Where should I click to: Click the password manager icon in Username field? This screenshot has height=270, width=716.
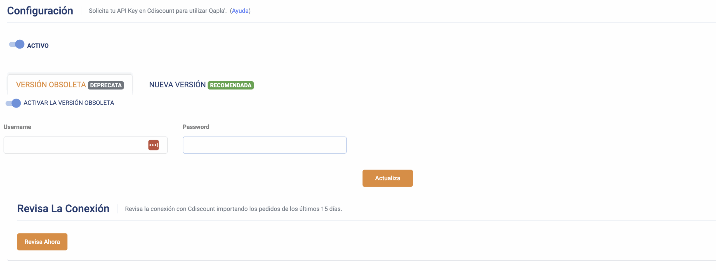(153, 145)
